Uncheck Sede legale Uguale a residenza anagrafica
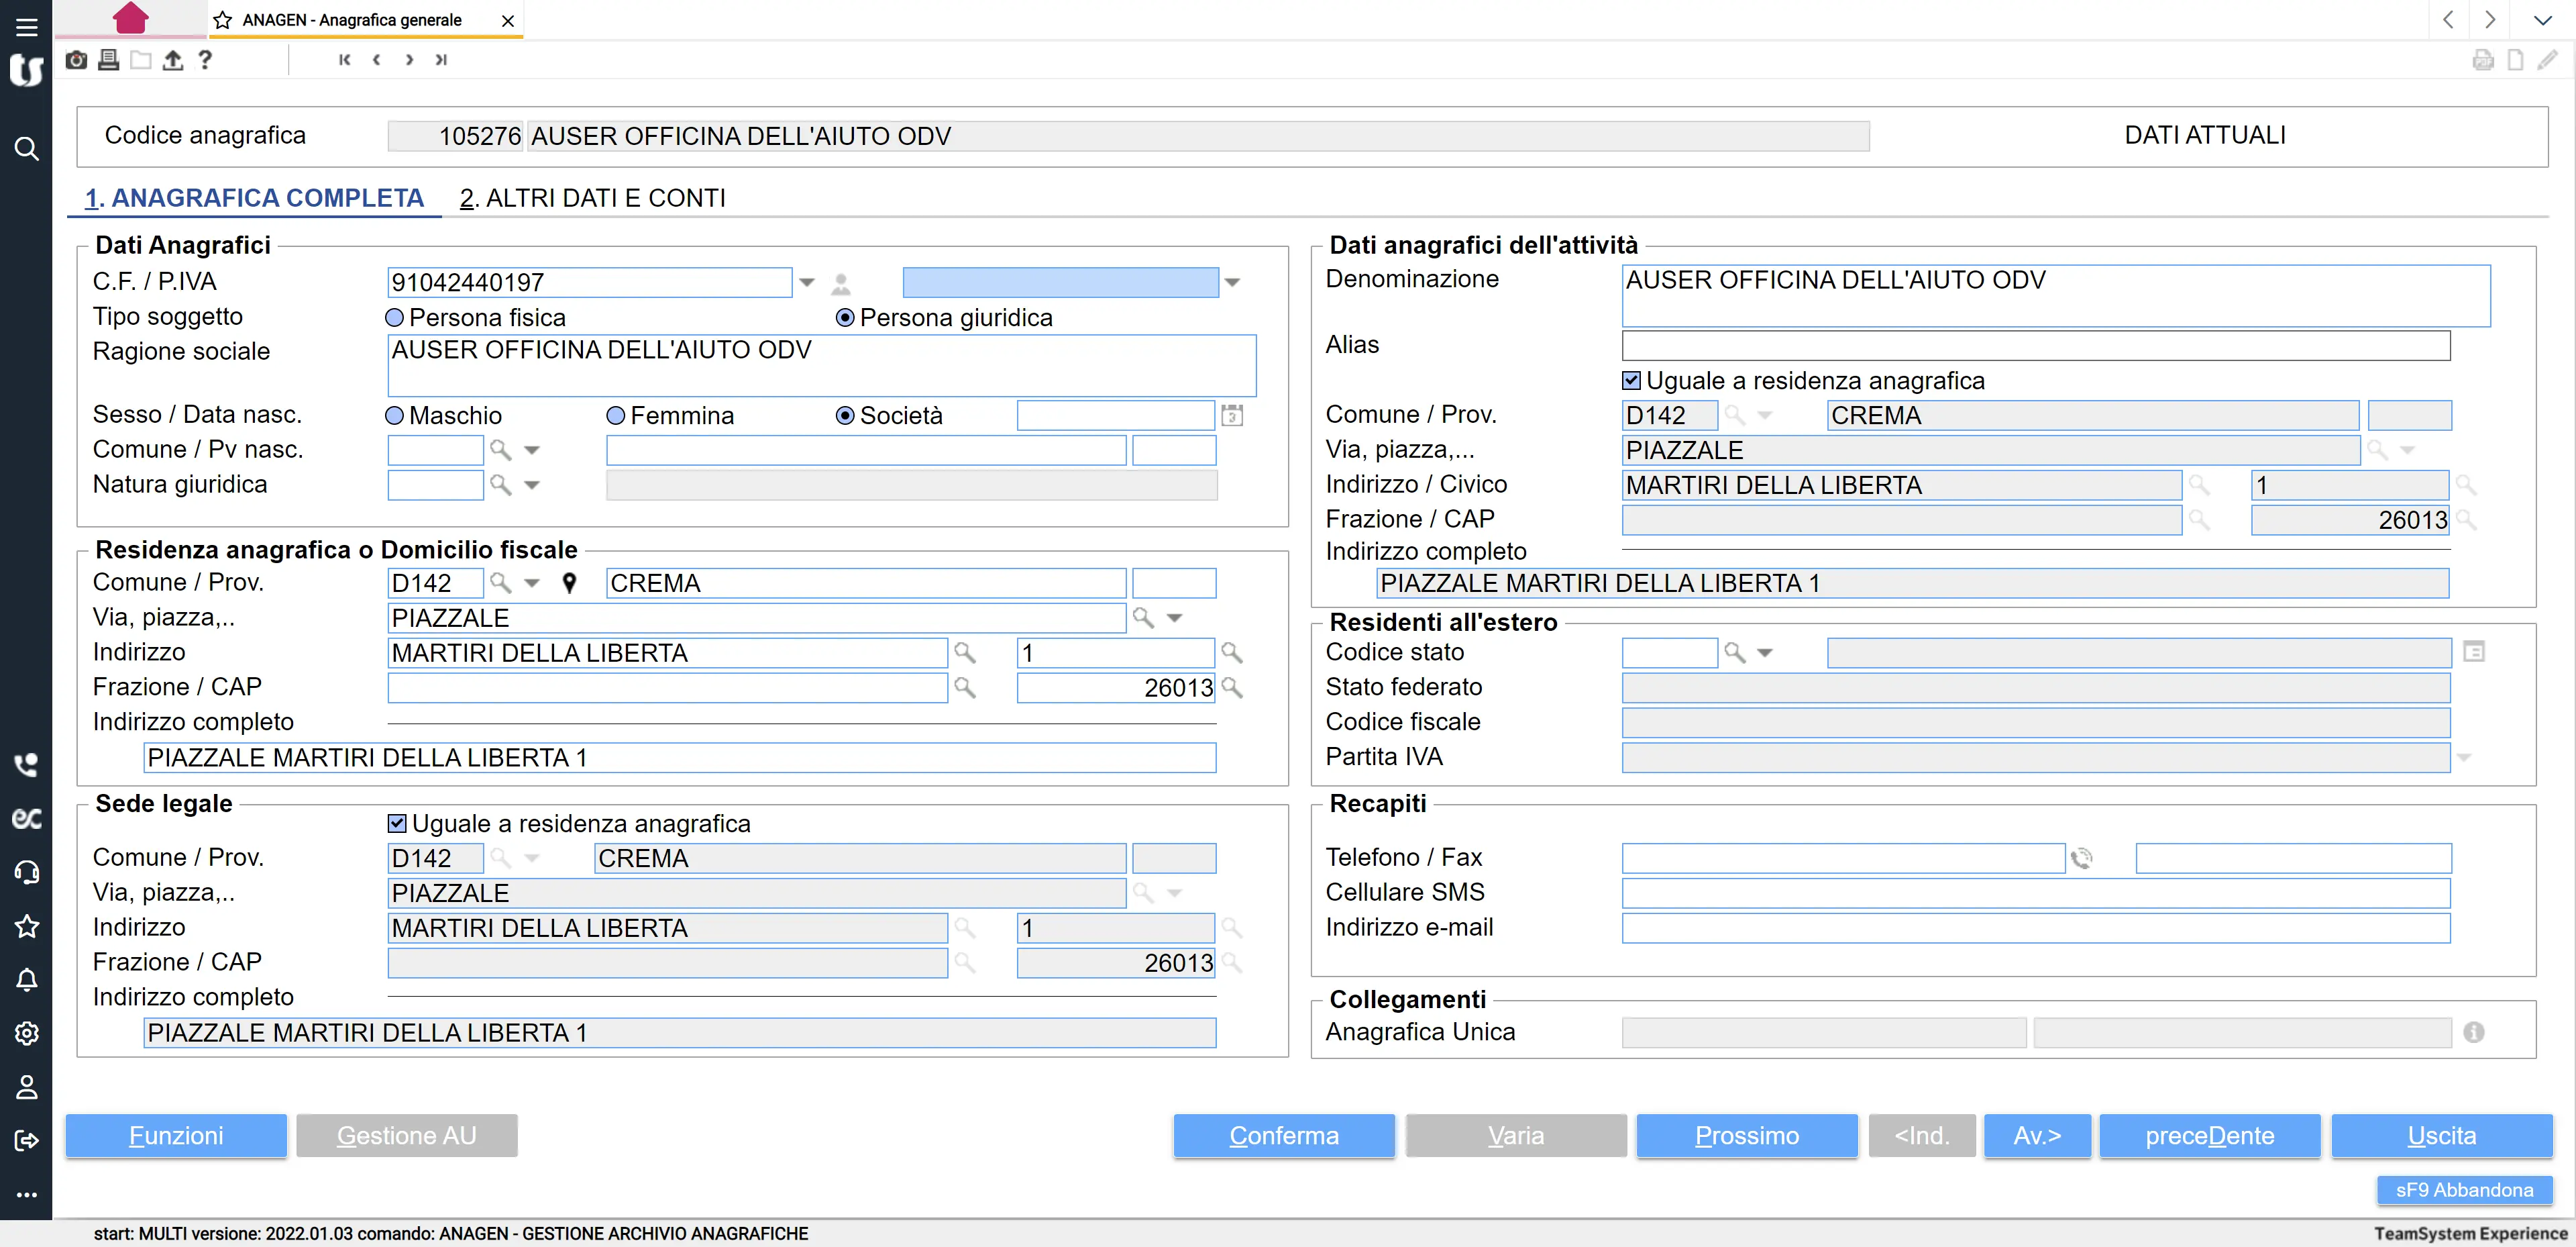The image size is (2576, 1247). (x=397, y=823)
